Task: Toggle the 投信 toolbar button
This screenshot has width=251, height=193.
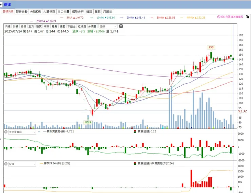Action: click(23, 26)
